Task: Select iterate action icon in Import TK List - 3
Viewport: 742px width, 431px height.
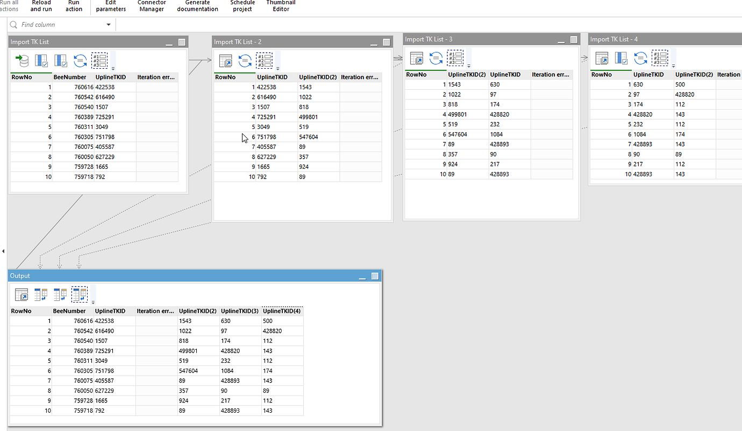Action: coord(436,58)
